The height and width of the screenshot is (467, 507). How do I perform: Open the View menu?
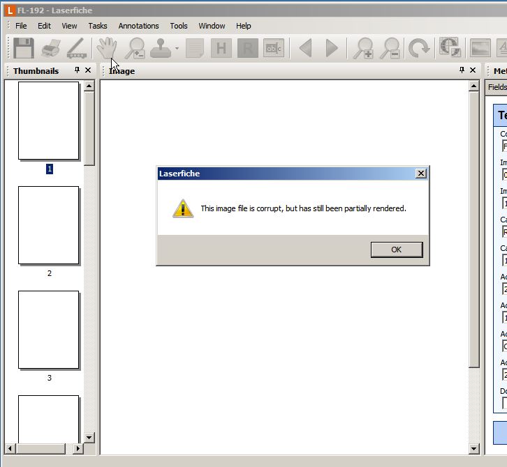point(69,26)
